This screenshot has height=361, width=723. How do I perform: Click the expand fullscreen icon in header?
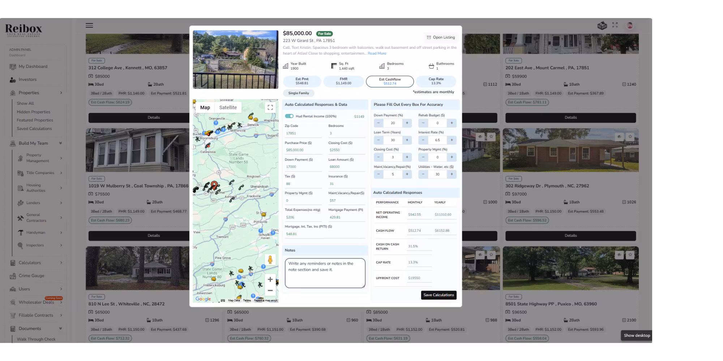(x=615, y=25)
